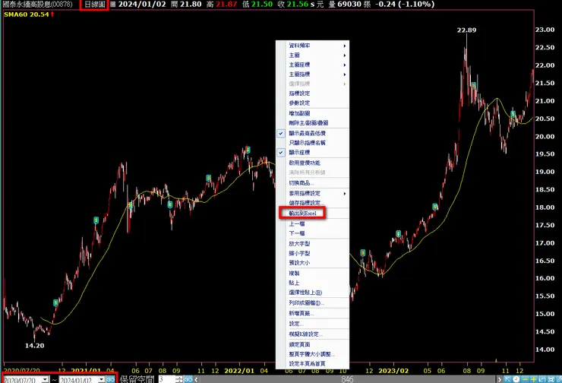Click the scrollbar's left arrow at the chart bottom

(196, 379)
